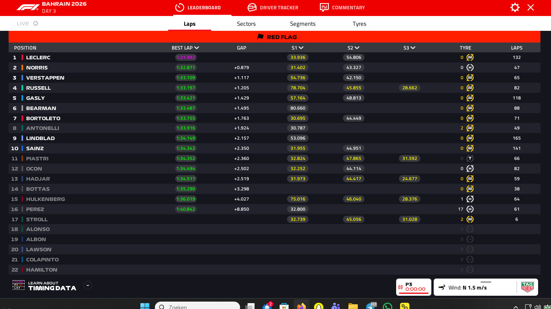Open the S3 column dropdown
551x309 pixels.
[x=413, y=48]
